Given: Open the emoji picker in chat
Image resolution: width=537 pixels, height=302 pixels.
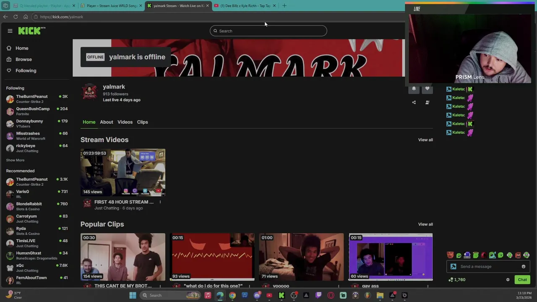Looking at the screenshot, I should click(523, 266).
